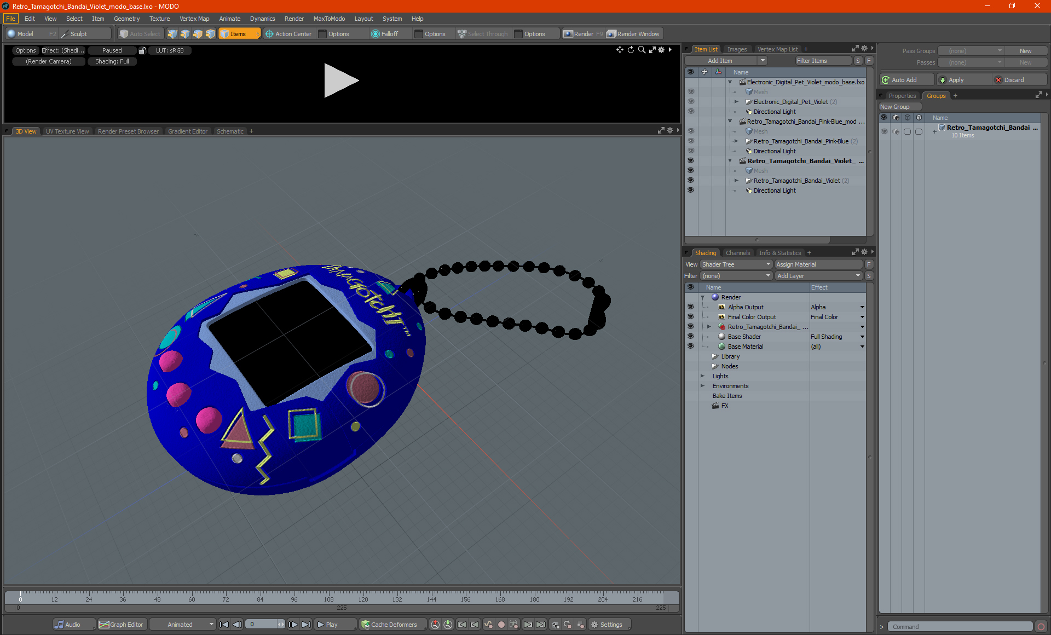
Task: Step to previous frame
Action: coord(237,625)
